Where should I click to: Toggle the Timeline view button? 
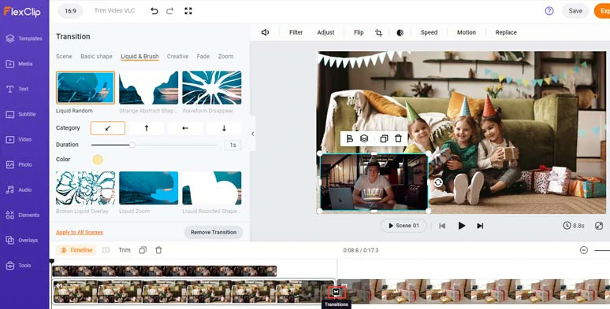pos(76,250)
